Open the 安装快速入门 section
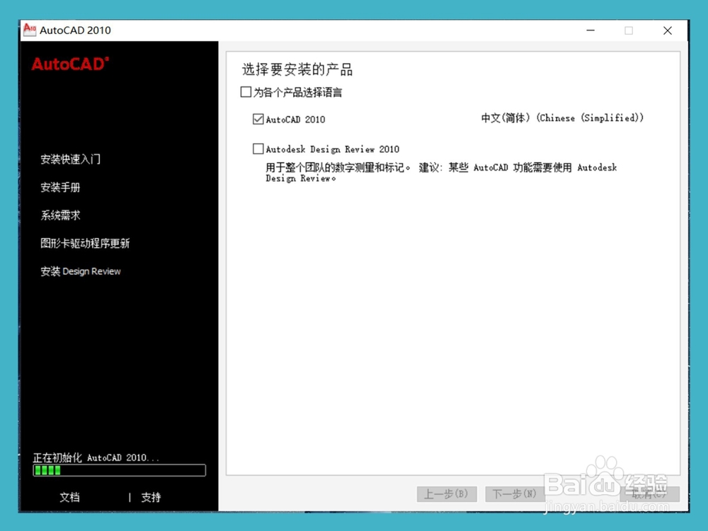708x531 pixels. coord(70,159)
